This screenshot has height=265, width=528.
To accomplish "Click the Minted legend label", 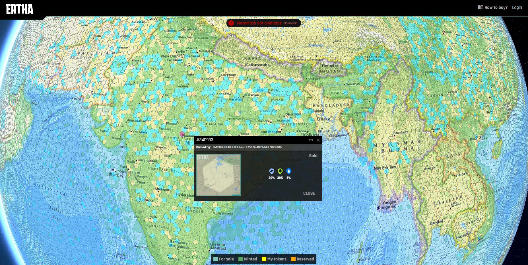I will click(250, 259).
